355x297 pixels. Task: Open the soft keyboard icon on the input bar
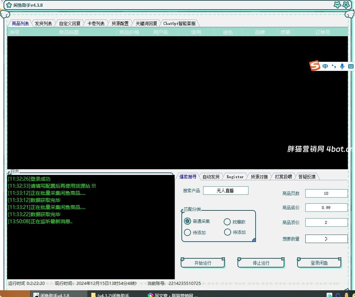pyautogui.click(x=351, y=66)
